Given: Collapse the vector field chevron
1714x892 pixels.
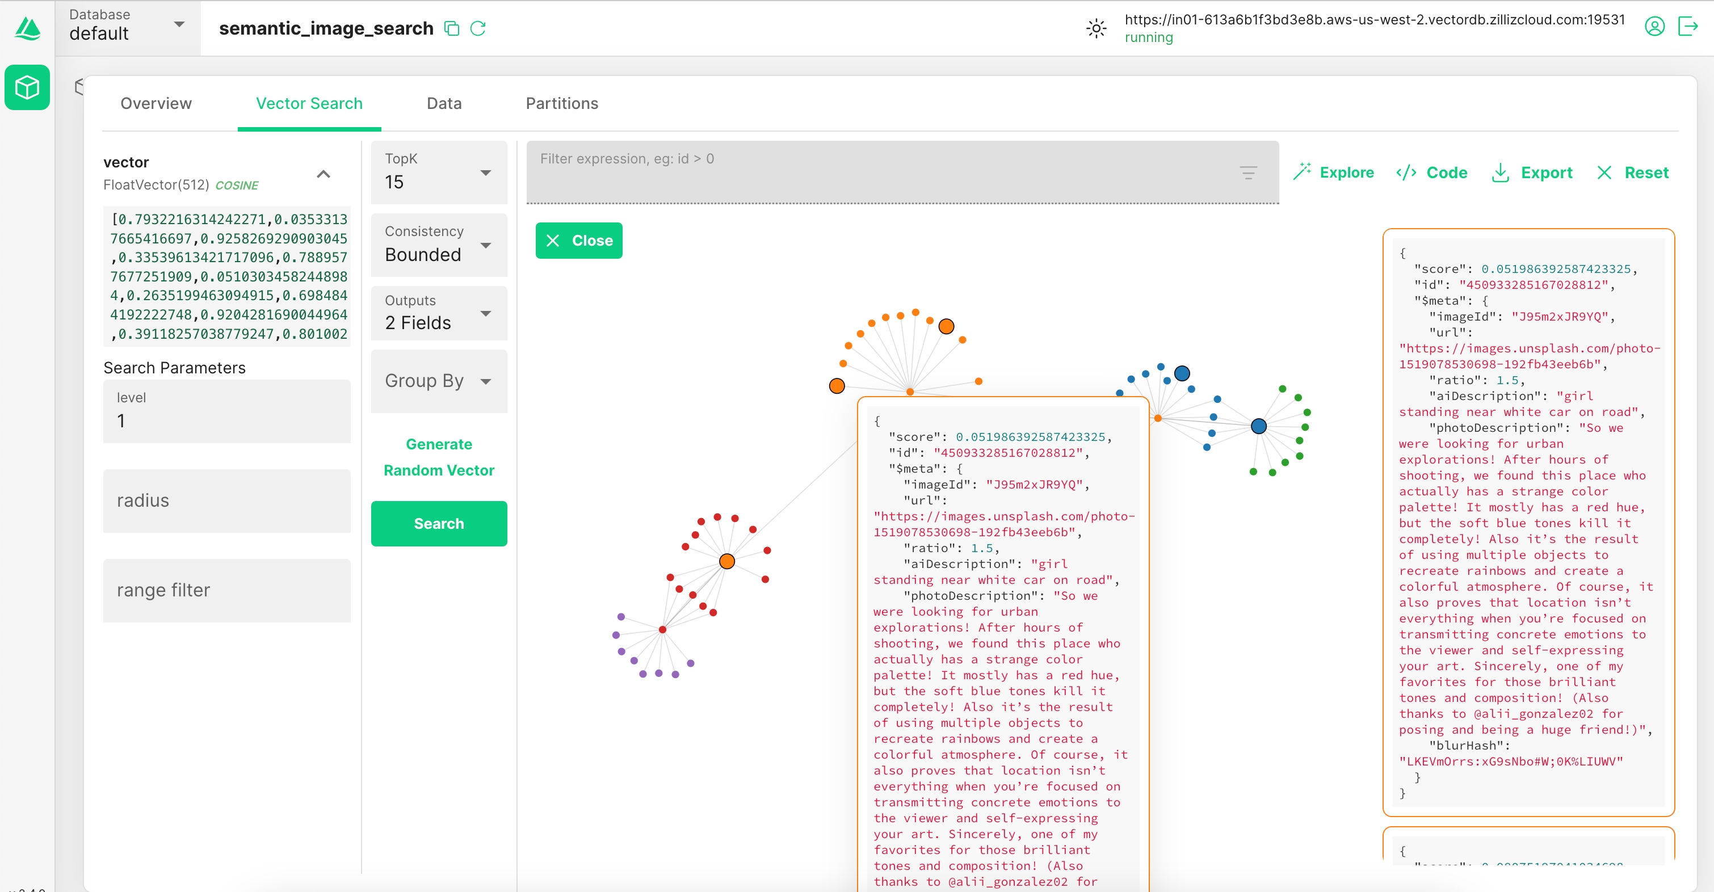Looking at the screenshot, I should tap(324, 174).
